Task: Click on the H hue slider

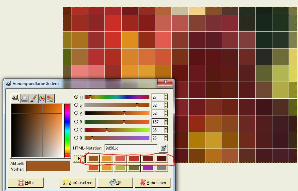Action: pos(117,97)
